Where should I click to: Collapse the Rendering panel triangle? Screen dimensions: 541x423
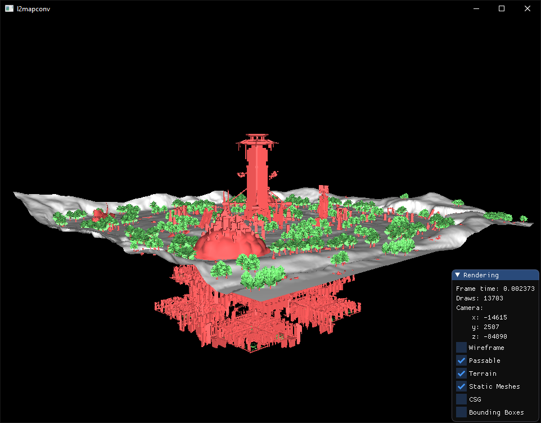458,275
